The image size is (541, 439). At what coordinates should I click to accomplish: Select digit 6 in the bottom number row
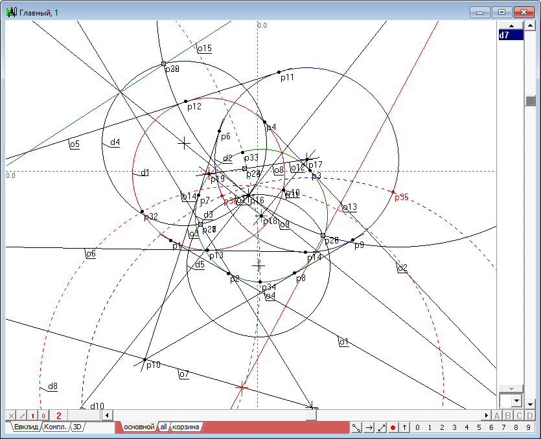tap(491, 427)
